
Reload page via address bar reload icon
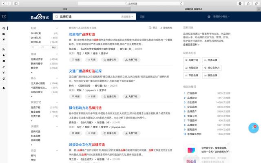(x=181, y=4)
